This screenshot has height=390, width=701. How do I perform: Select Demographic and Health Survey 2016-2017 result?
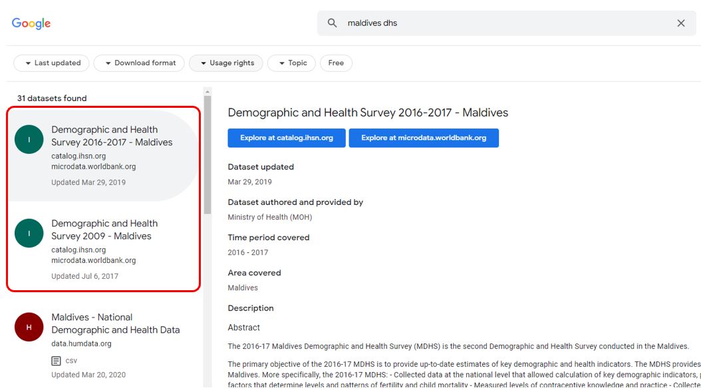(x=112, y=136)
